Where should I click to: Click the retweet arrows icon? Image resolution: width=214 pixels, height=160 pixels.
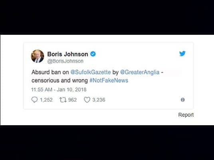point(63,100)
